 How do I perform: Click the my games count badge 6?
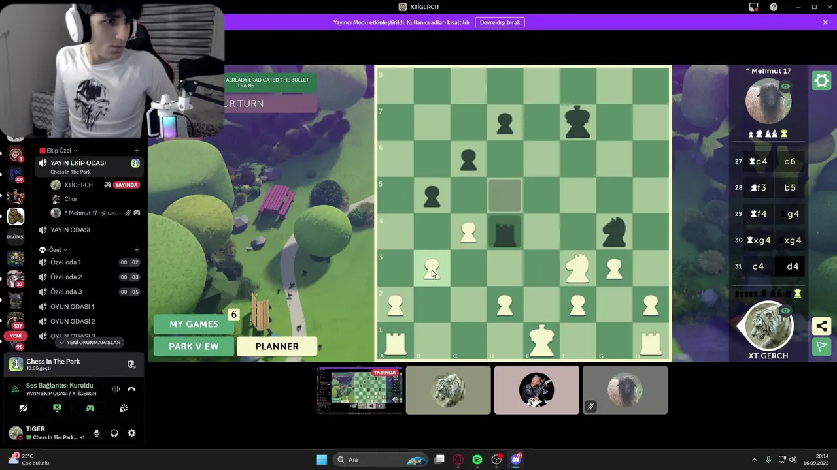233,315
